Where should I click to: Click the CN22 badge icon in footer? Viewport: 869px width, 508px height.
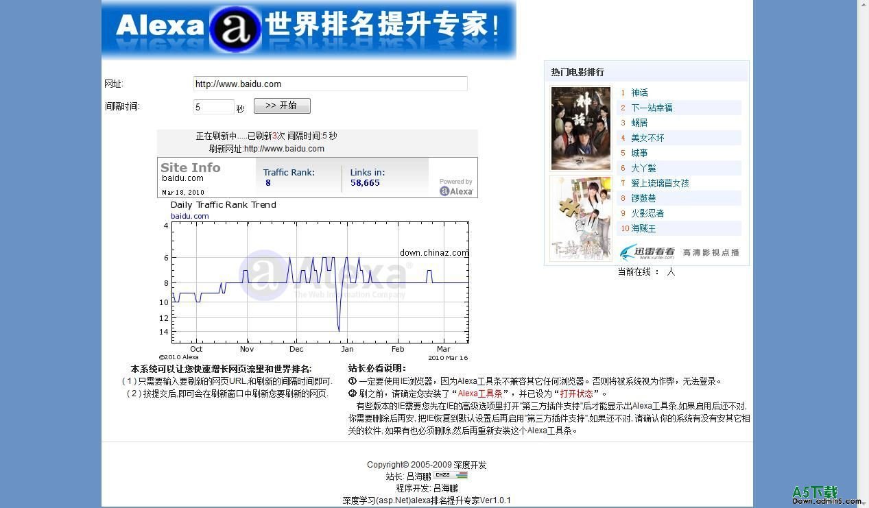[451, 475]
